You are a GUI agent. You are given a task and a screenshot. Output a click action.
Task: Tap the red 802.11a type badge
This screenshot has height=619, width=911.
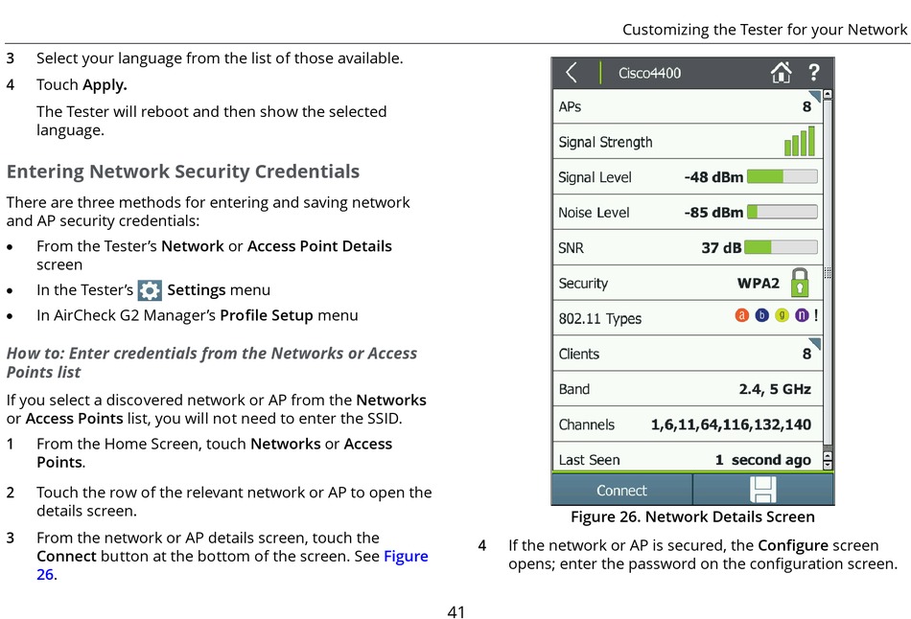pos(742,315)
